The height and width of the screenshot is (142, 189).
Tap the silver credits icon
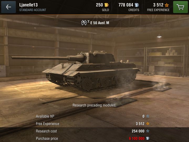click(137, 5)
